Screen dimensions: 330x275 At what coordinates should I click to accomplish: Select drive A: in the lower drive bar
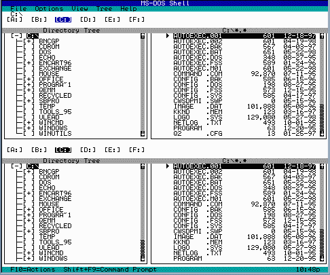pyautogui.click(x=15, y=150)
